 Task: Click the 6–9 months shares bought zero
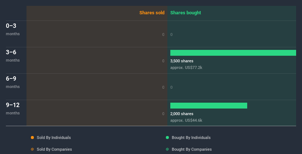171,87
